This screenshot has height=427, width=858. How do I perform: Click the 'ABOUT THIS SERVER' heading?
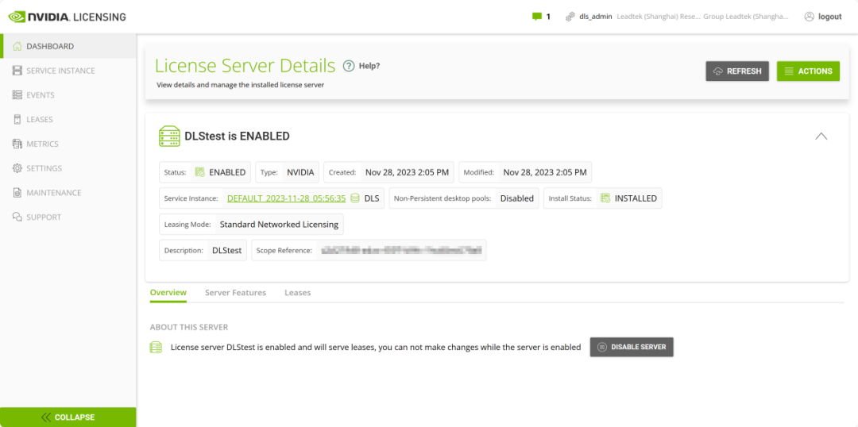(189, 328)
